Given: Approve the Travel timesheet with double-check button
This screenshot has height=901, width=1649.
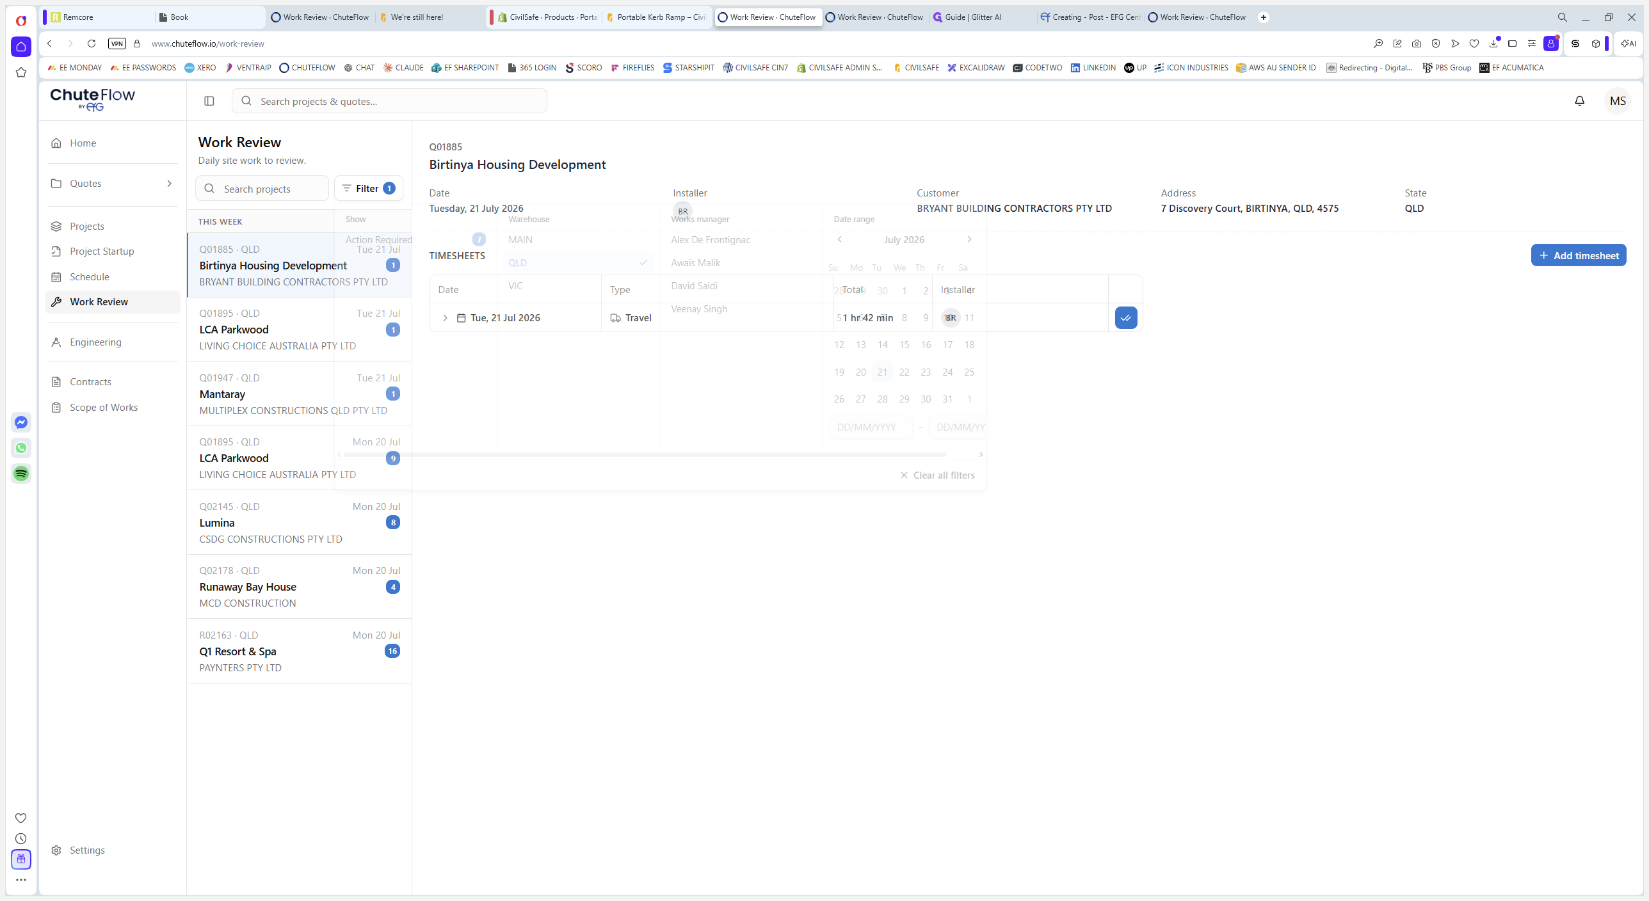Looking at the screenshot, I should [x=1125, y=317].
